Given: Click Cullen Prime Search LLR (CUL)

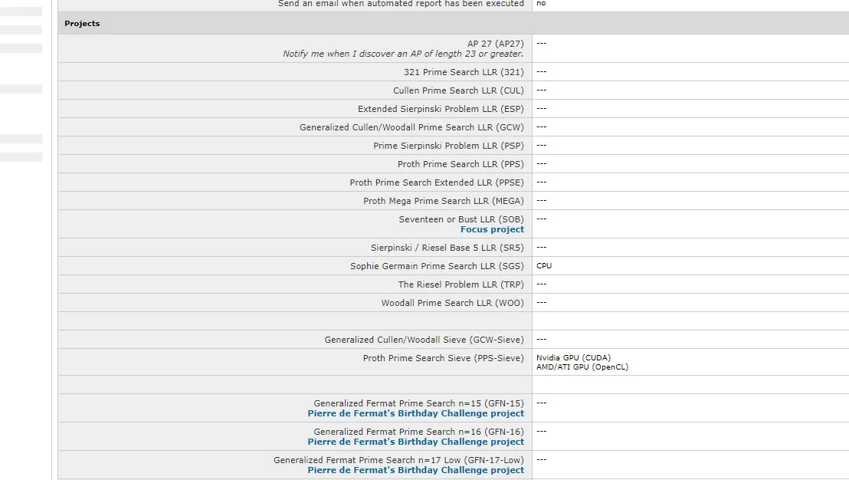Looking at the screenshot, I should coord(459,90).
